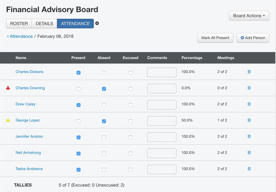Open the Board Actions dropdown
276x192 pixels.
249,16
